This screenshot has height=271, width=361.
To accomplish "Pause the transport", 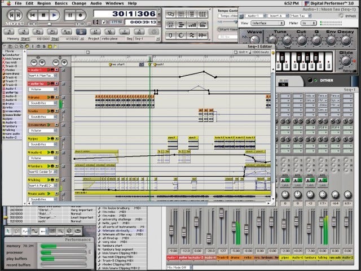I will 70,15.
